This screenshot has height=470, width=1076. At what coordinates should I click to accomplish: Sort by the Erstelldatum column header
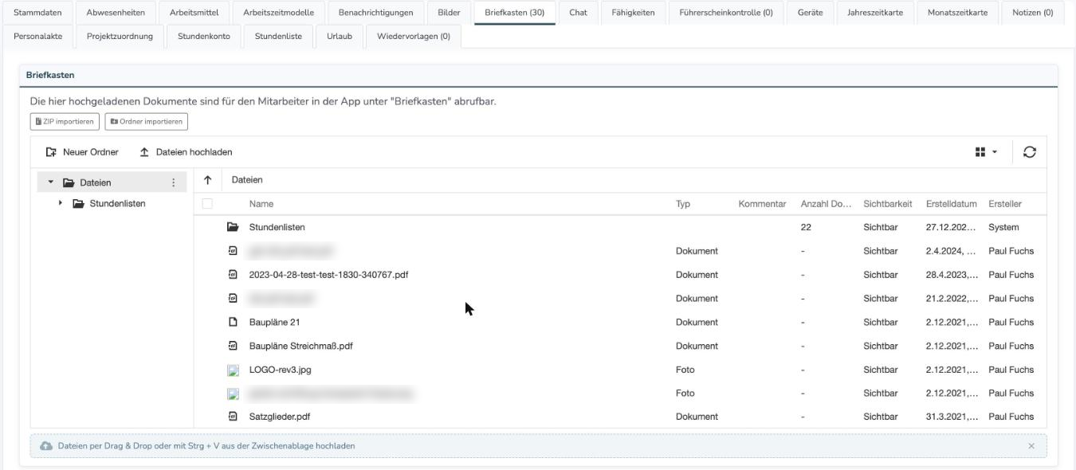pos(951,204)
